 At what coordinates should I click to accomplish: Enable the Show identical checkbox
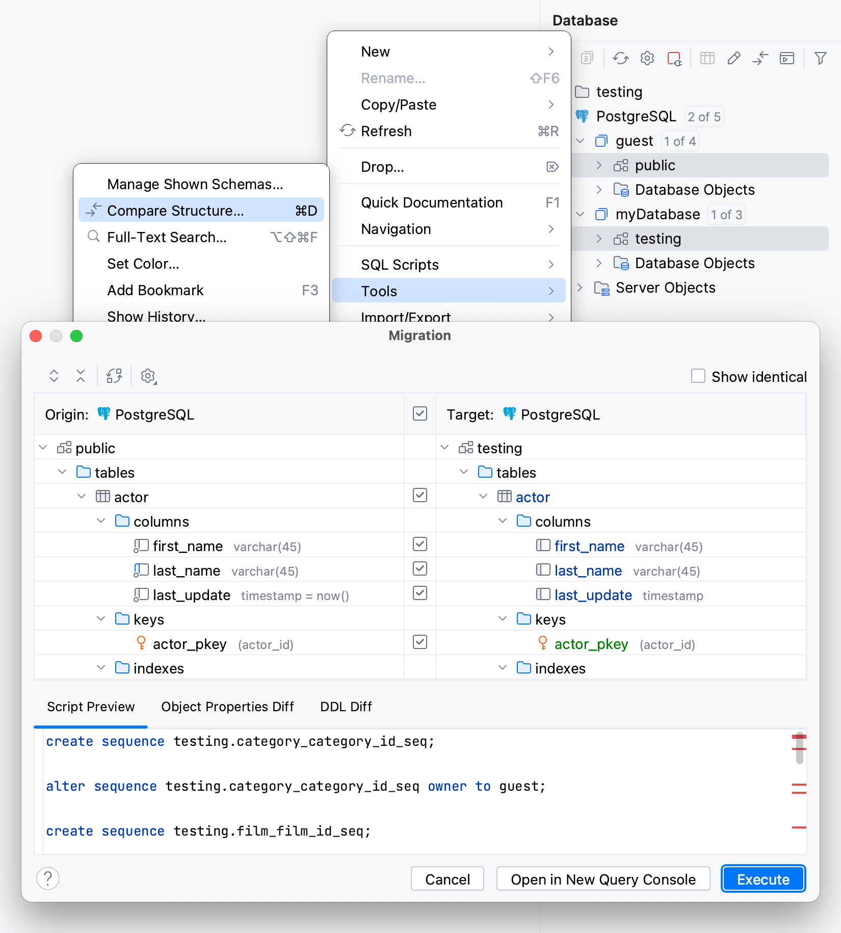click(x=698, y=376)
